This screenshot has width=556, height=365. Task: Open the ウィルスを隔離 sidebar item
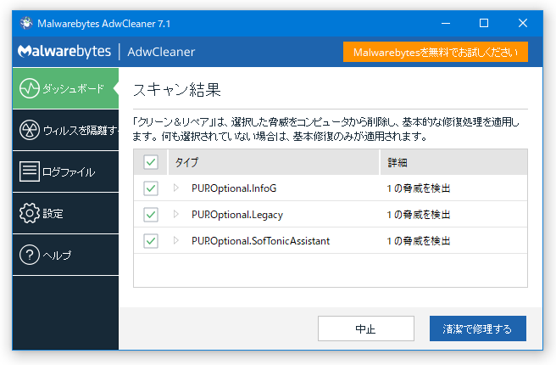pyautogui.click(x=65, y=130)
